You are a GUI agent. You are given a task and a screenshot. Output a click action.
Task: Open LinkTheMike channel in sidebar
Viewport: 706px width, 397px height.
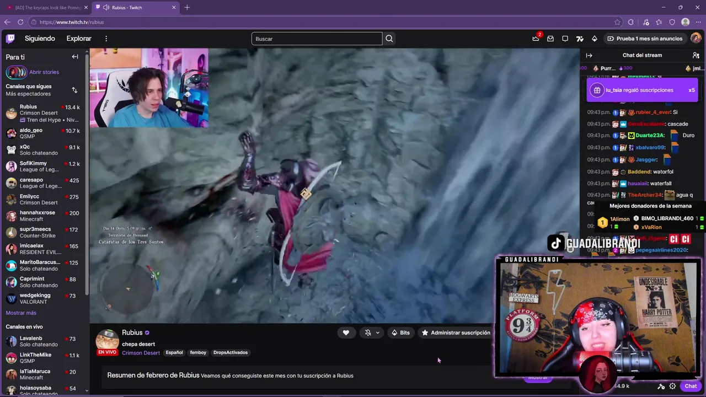(43, 358)
